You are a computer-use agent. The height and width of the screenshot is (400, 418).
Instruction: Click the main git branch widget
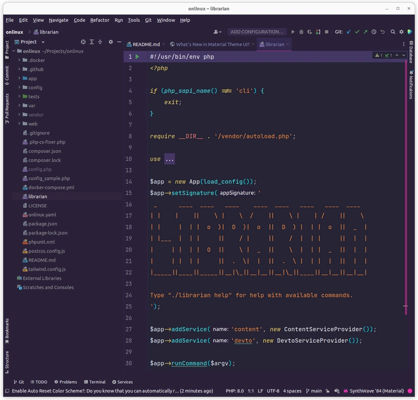tap(314, 391)
